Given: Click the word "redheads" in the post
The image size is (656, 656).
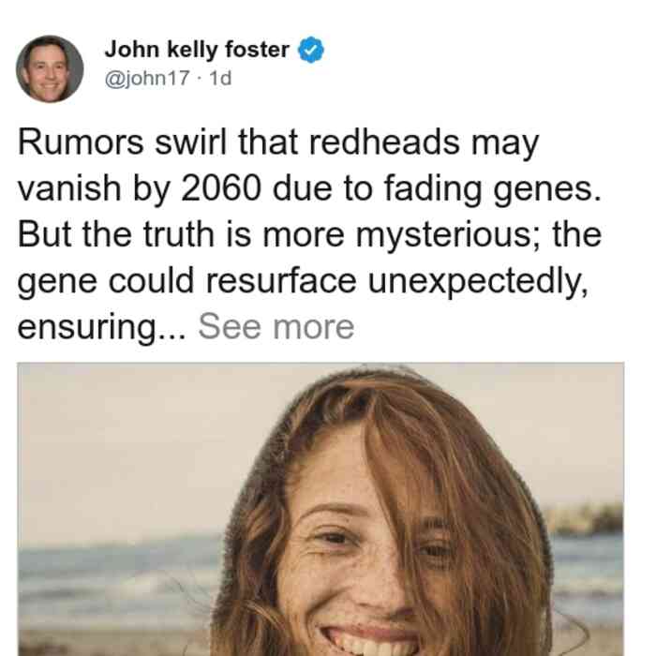Looking at the screenshot, I should [384, 142].
